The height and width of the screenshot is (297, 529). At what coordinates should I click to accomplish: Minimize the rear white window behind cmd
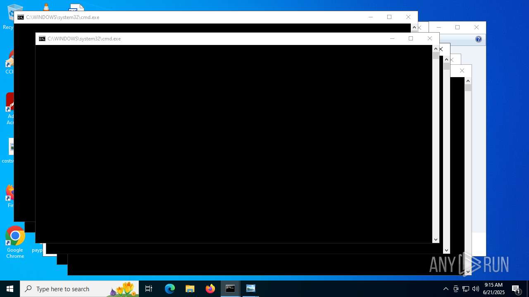[x=439, y=28]
